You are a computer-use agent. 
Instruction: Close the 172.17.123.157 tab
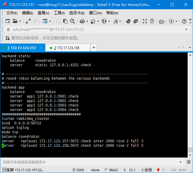[x=41, y=48]
